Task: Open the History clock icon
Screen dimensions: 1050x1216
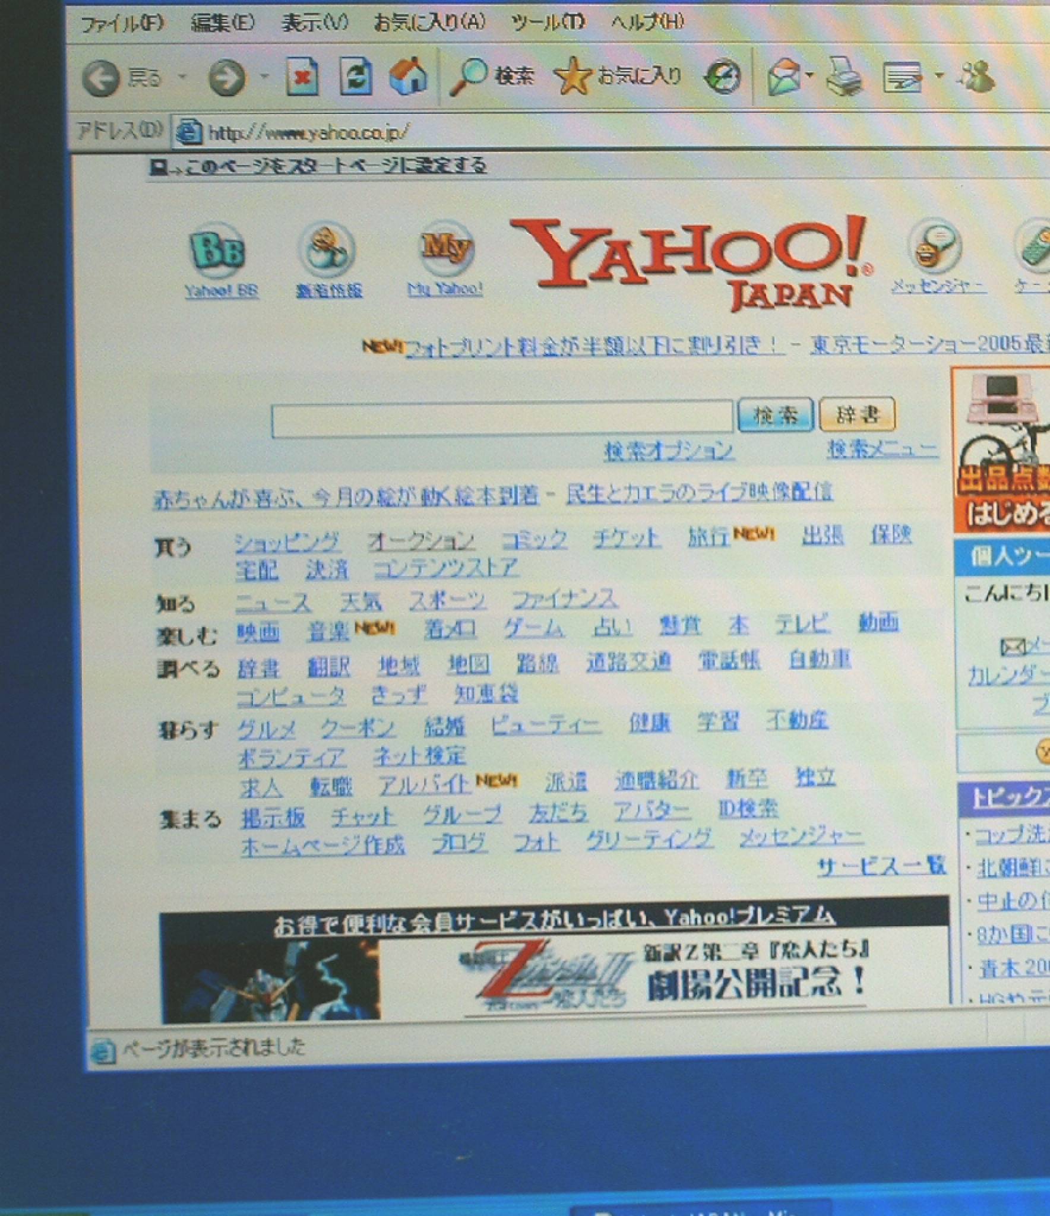Action: [x=723, y=77]
